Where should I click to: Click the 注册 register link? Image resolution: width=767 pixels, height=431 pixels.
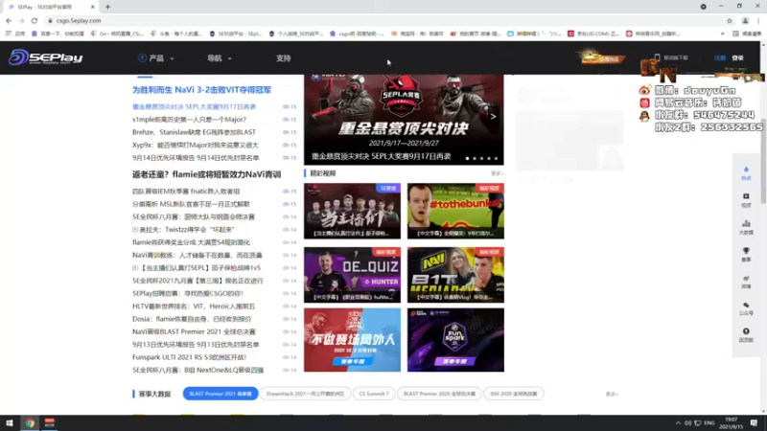(x=720, y=57)
